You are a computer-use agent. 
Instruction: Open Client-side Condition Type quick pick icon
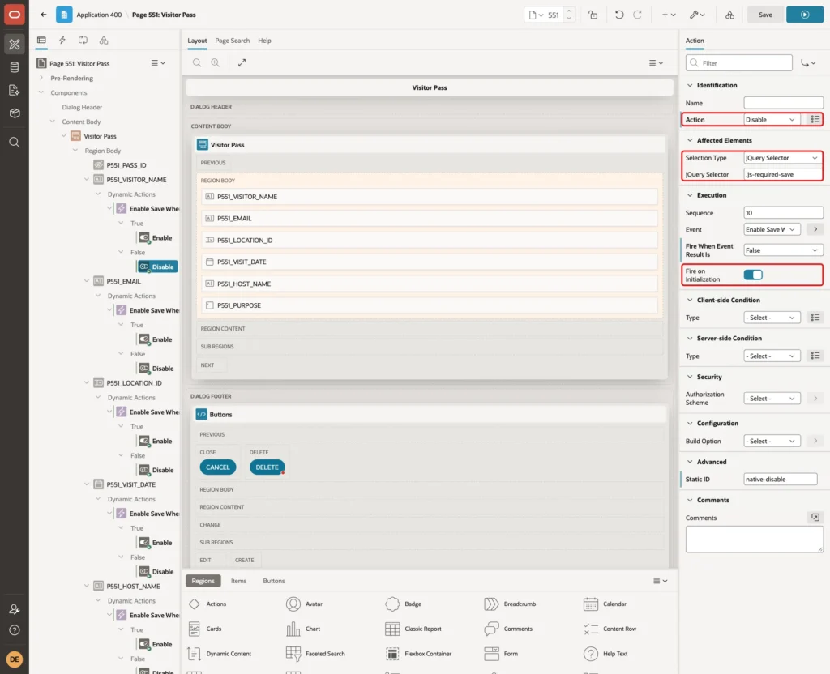click(x=815, y=318)
